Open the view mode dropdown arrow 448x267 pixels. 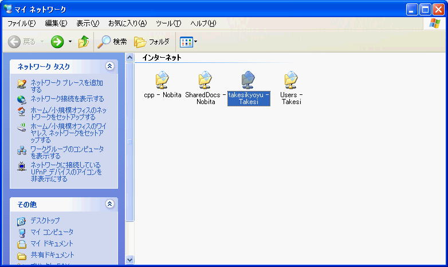[x=196, y=42]
